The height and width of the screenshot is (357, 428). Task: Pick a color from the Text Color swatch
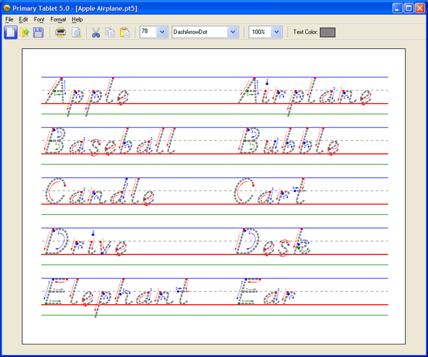(x=327, y=32)
